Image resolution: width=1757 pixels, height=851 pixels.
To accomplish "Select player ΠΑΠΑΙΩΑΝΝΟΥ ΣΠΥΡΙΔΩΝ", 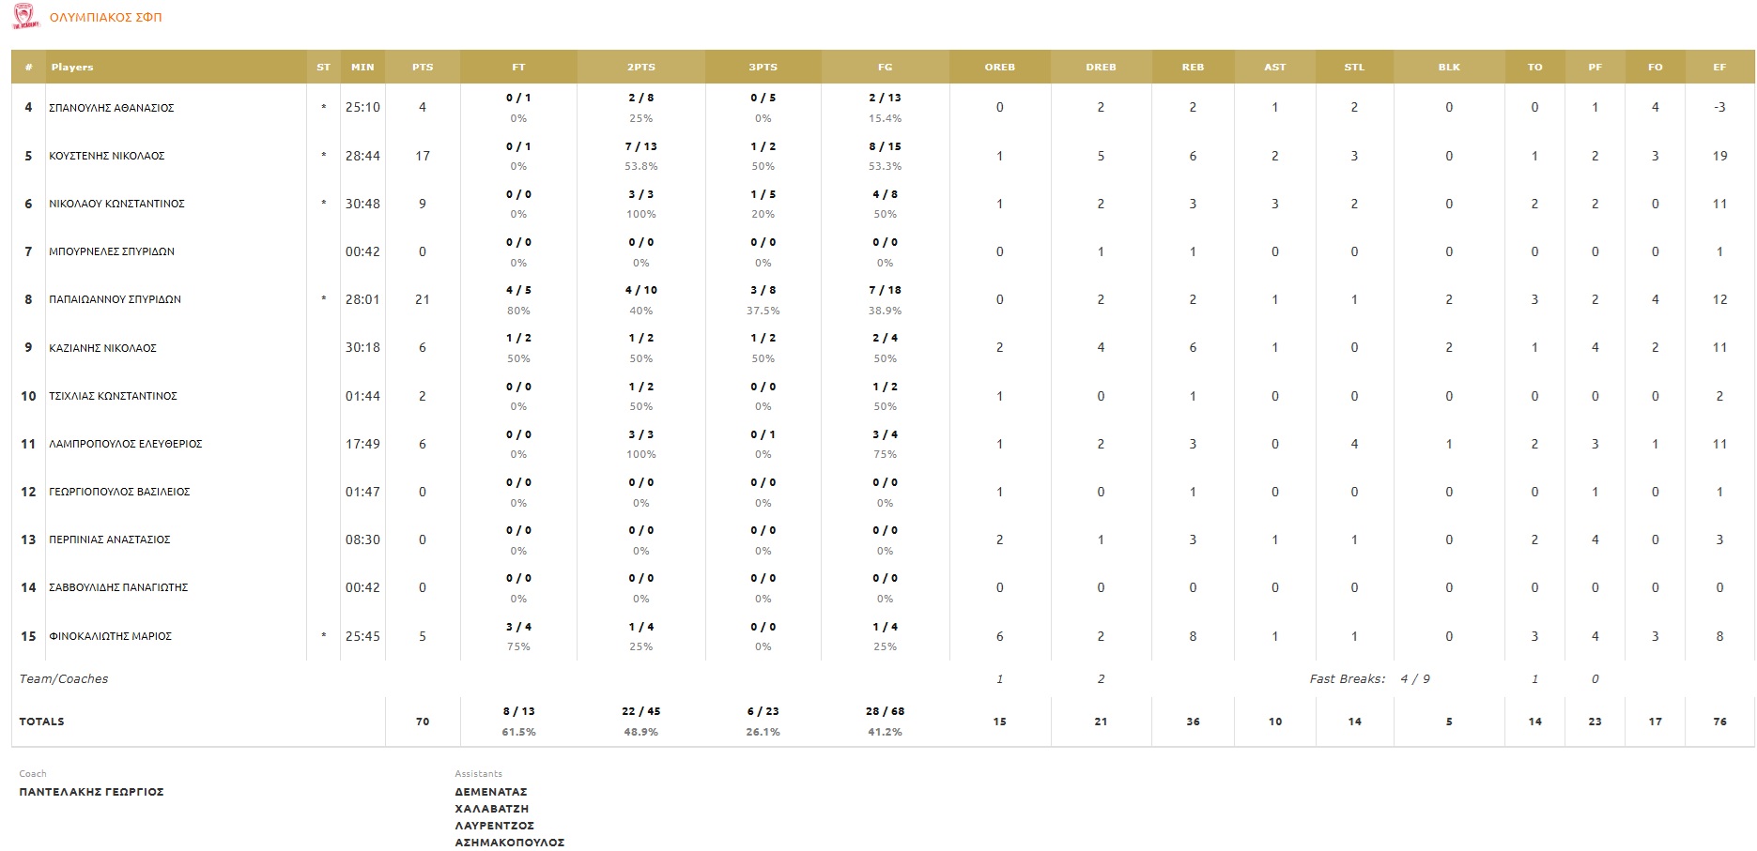I will tap(116, 299).
